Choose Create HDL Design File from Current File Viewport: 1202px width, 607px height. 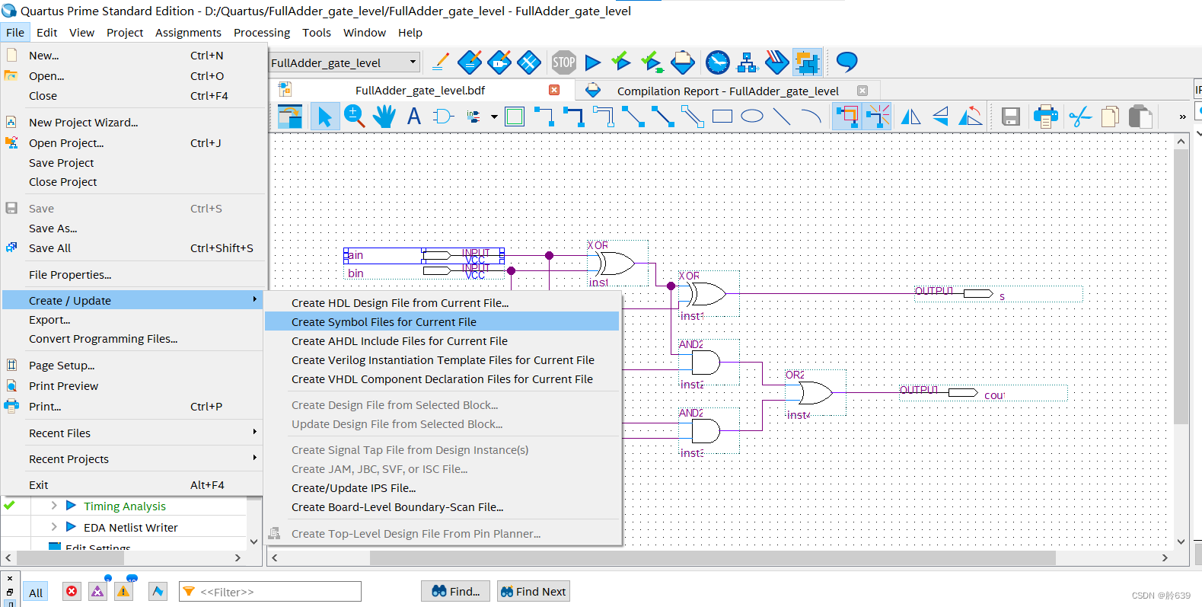pyautogui.click(x=442, y=303)
